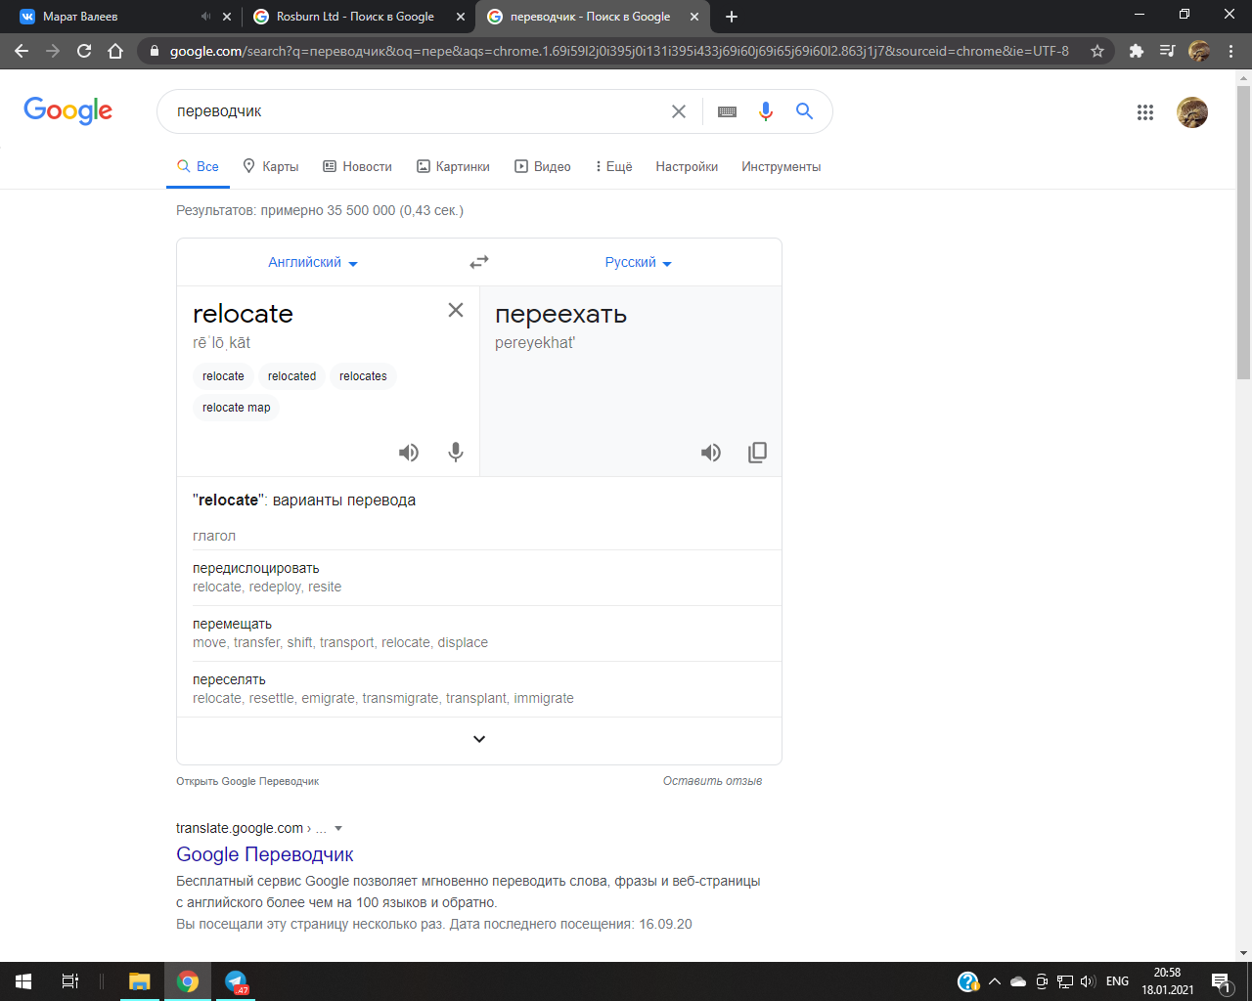This screenshot has height=1001, width=1252.
Task: Open a new browser tab
Action: coord(732,17)
